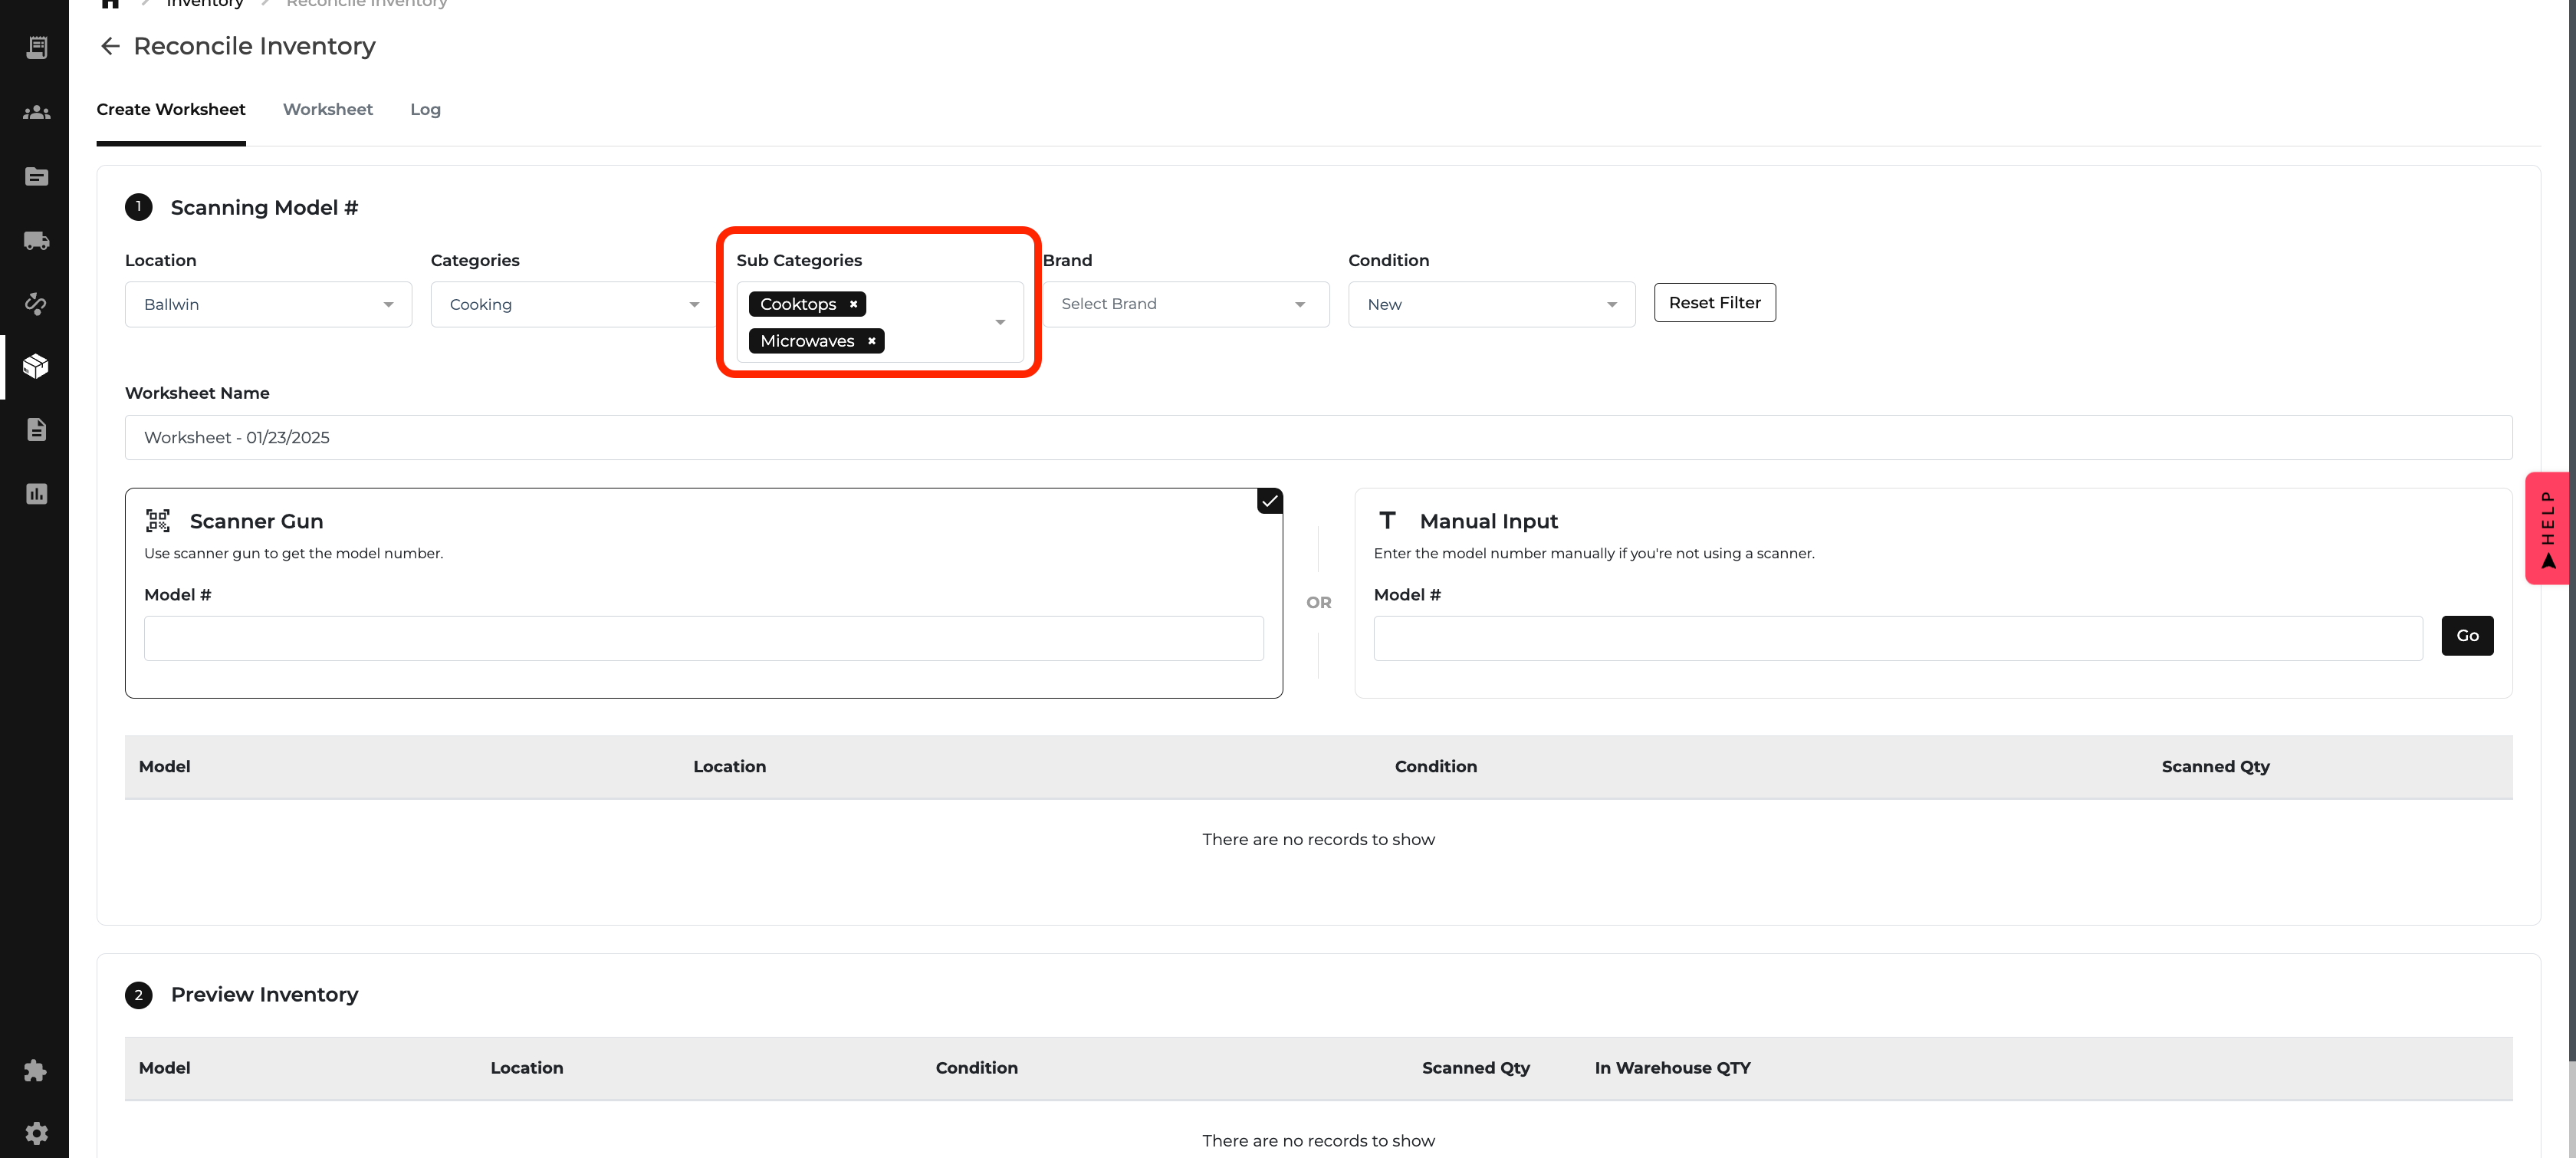Open the puzzle piece integrations icon
The width and height of the screenshot is (2576, 1158).
(36, 1070)
